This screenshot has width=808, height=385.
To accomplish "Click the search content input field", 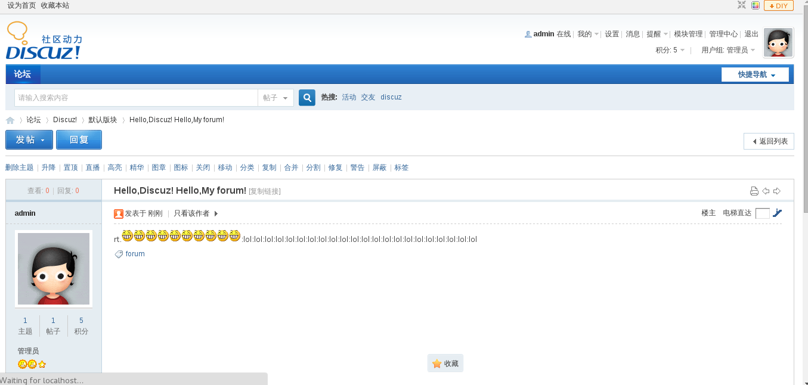I will point(136,98).
